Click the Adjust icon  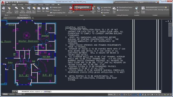point(47,8)
